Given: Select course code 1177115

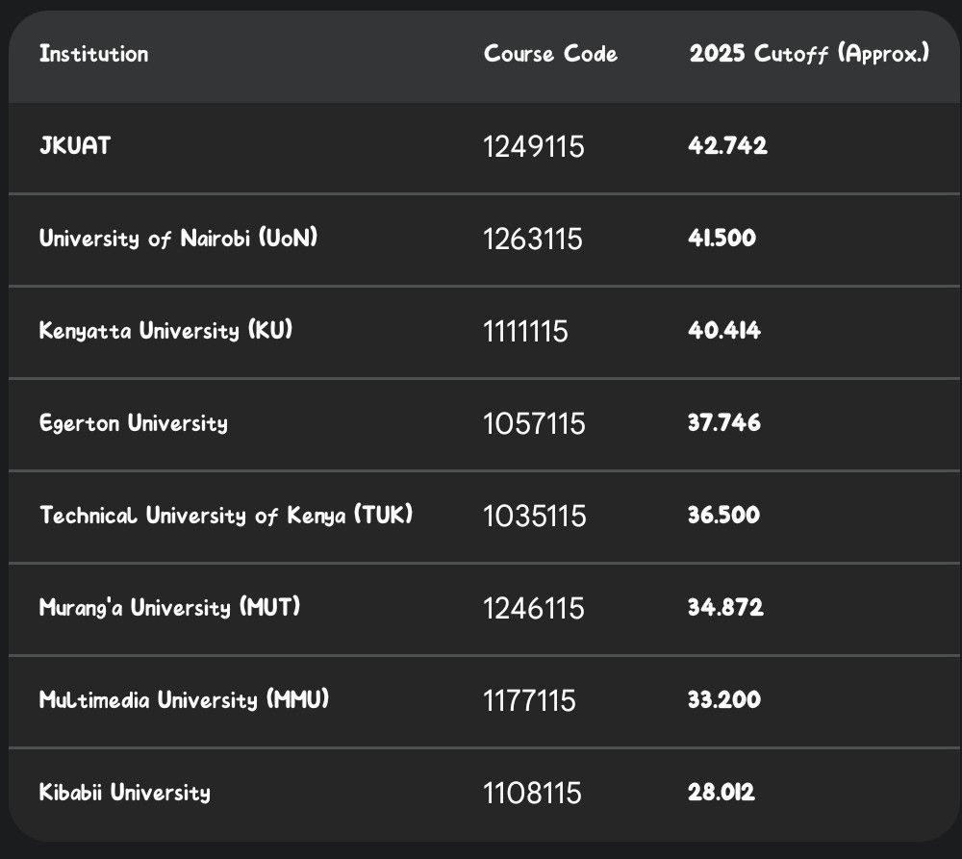Looking at the screenshot, I should pyautogui.click(x=529, y=700).
